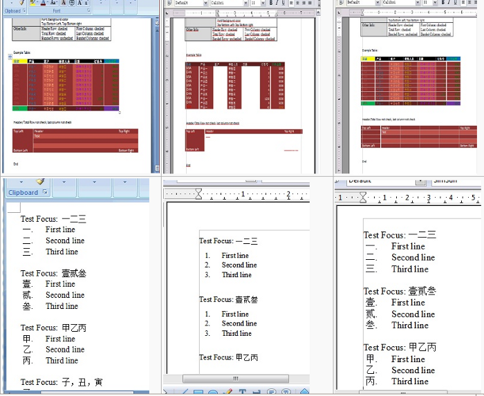Image resolution: width=484 pixels, height=396 pixels.
Task: Open Calibri font dropdown in top-right panel
Action: [x=418, y=3]
